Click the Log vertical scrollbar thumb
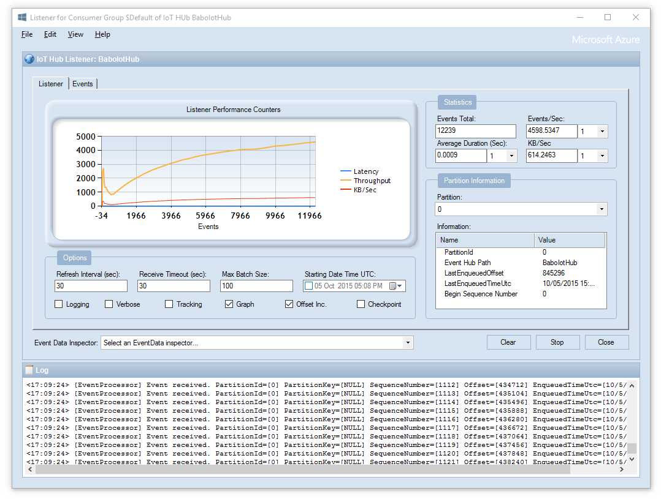This screenshot has width=661, height=499. coord(632,448)
